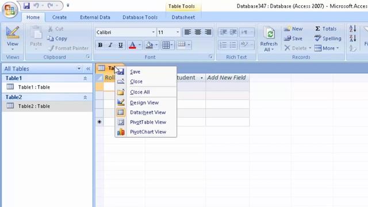Open Clipboard group dialog launcher

tap(88, 57)
